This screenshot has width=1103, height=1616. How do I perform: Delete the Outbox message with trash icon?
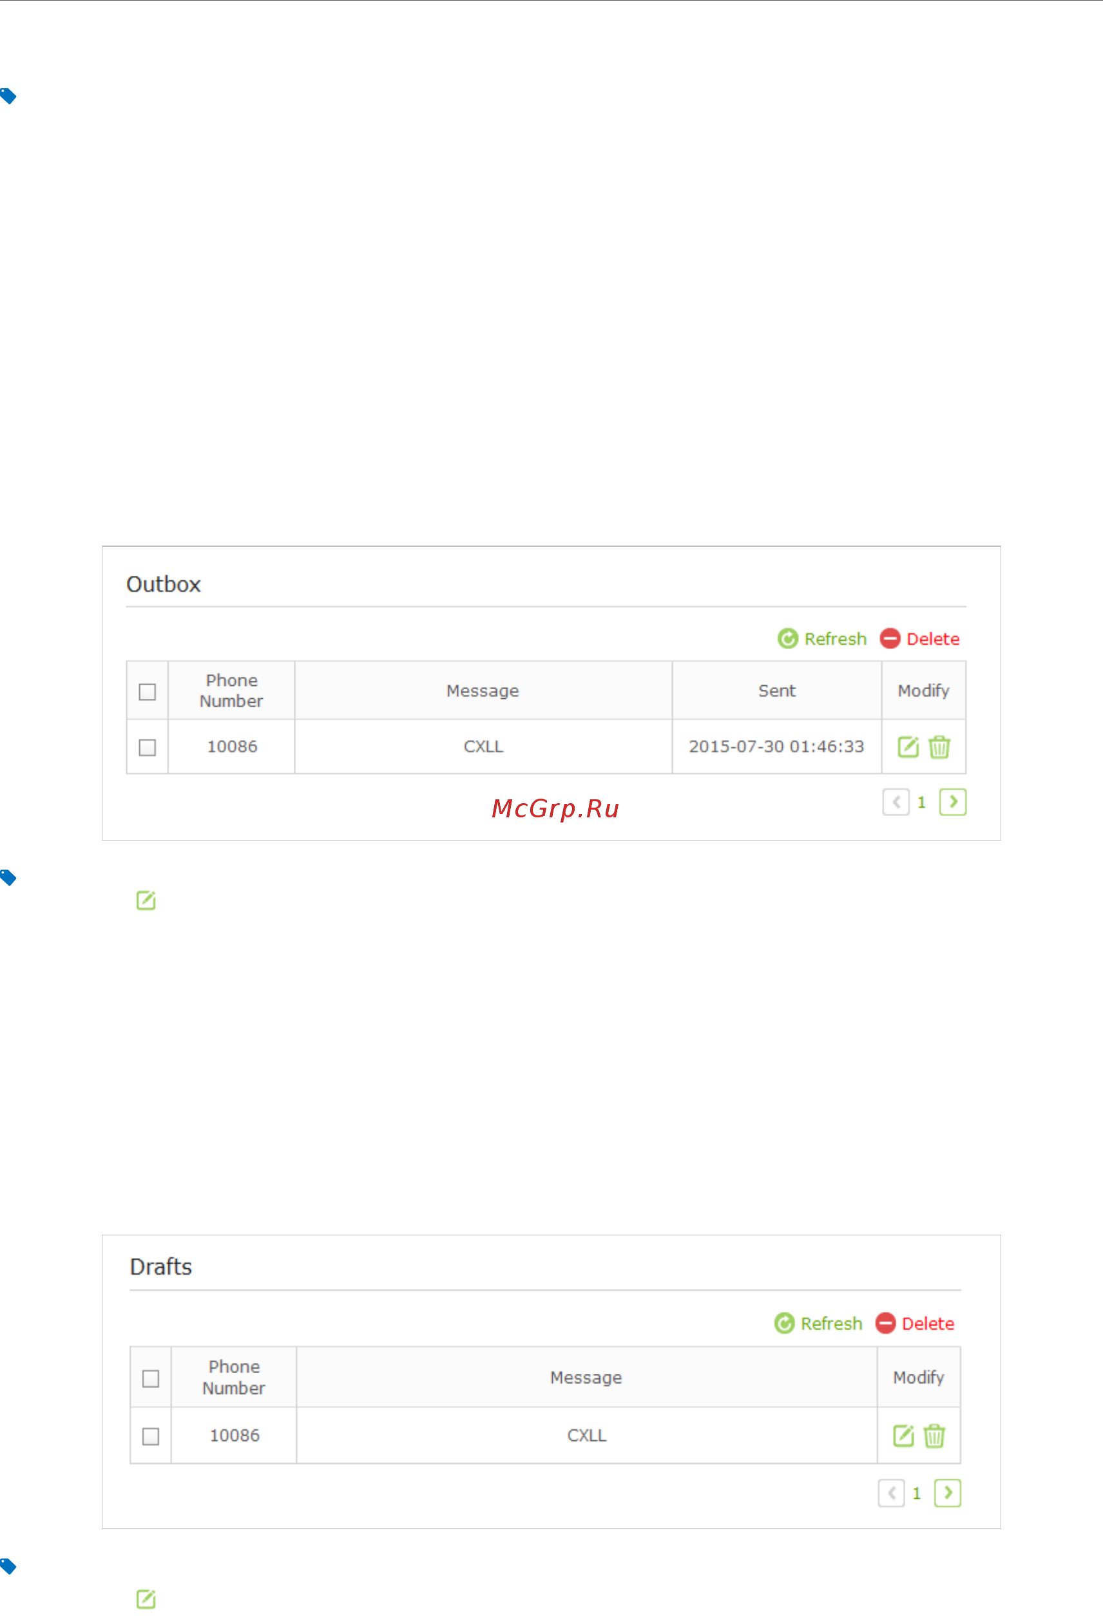[939, 746]
